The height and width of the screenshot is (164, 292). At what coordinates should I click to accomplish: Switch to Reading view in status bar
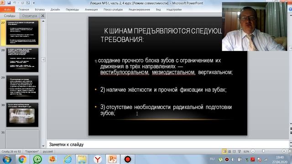(234, 151)
